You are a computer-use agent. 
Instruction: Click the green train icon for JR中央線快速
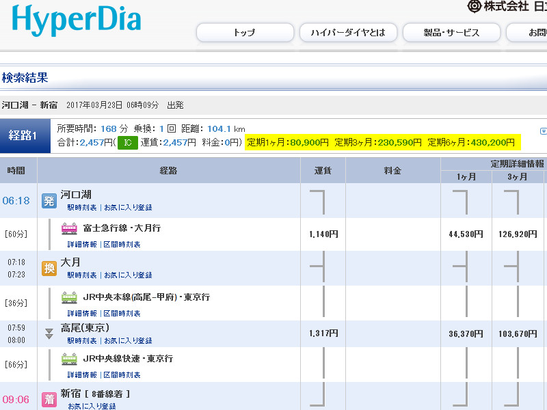coord(70,359)
